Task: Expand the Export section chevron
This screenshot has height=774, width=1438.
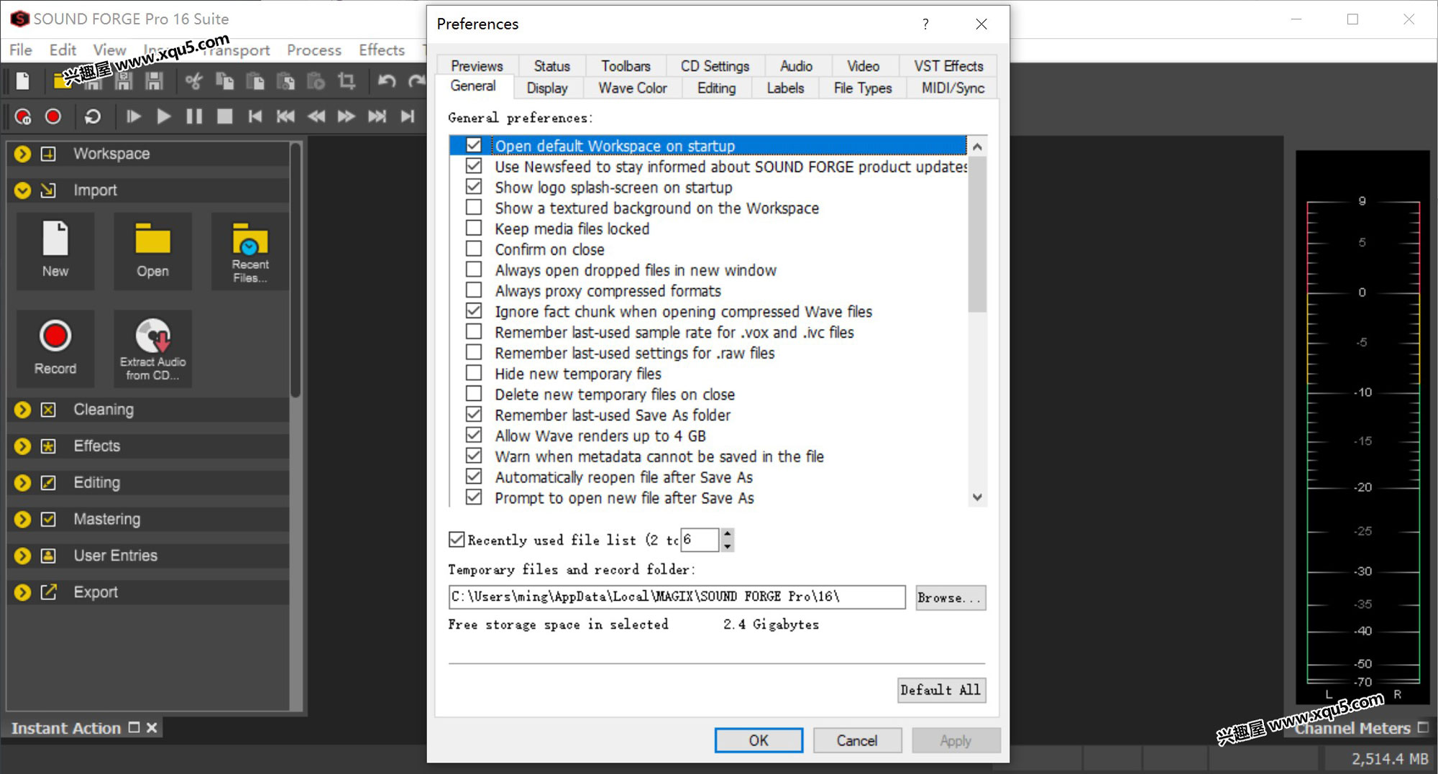Action: (22, 592)
